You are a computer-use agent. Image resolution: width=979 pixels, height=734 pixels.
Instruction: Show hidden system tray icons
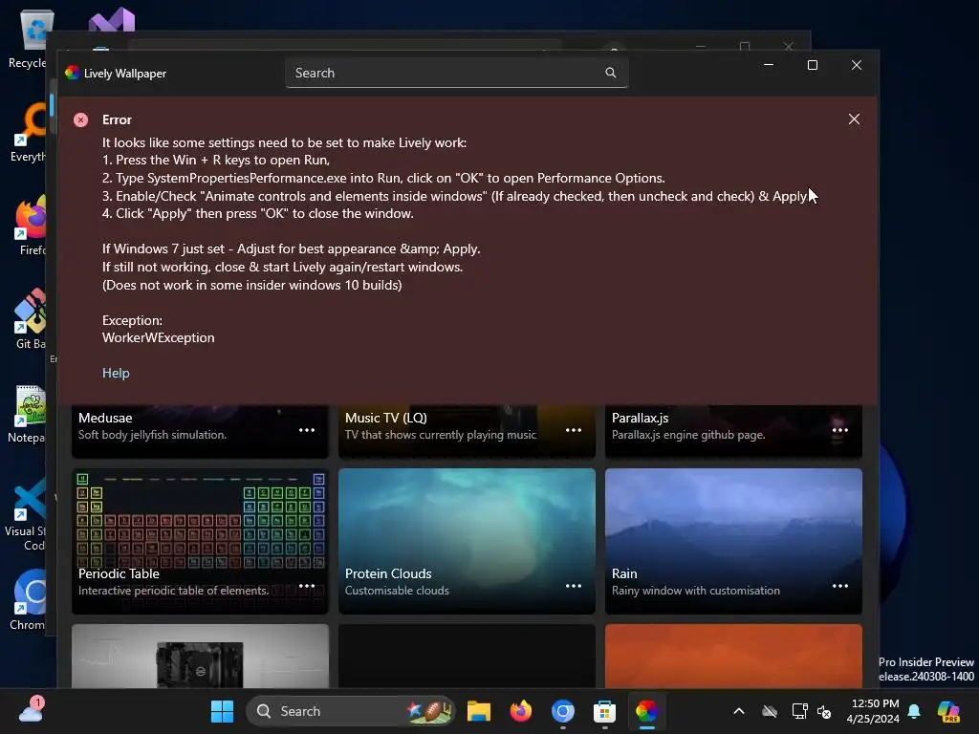pyautogui.click(x=739, y=711)
